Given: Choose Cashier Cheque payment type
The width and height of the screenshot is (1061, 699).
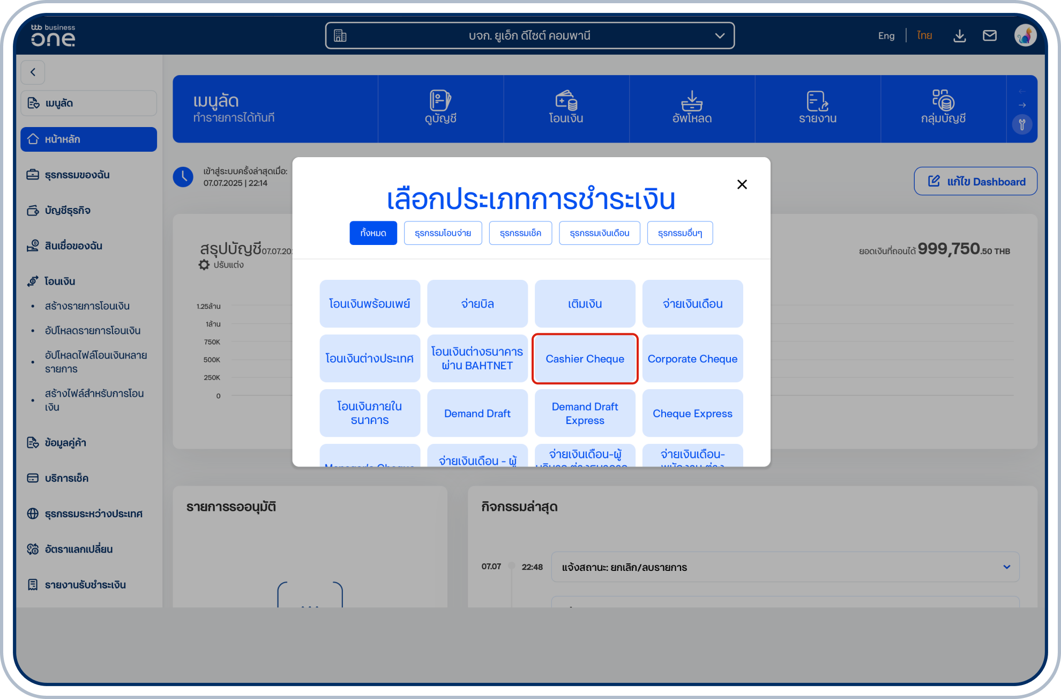Looking at the screenshot, I should click(585, 359).
